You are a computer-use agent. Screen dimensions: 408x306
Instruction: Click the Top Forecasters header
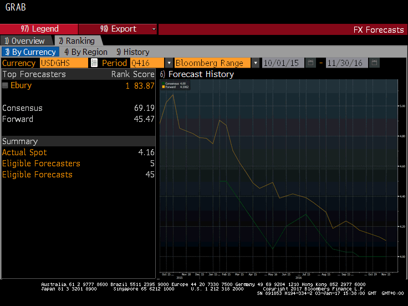pyautogui.click(x=34, y=74)
